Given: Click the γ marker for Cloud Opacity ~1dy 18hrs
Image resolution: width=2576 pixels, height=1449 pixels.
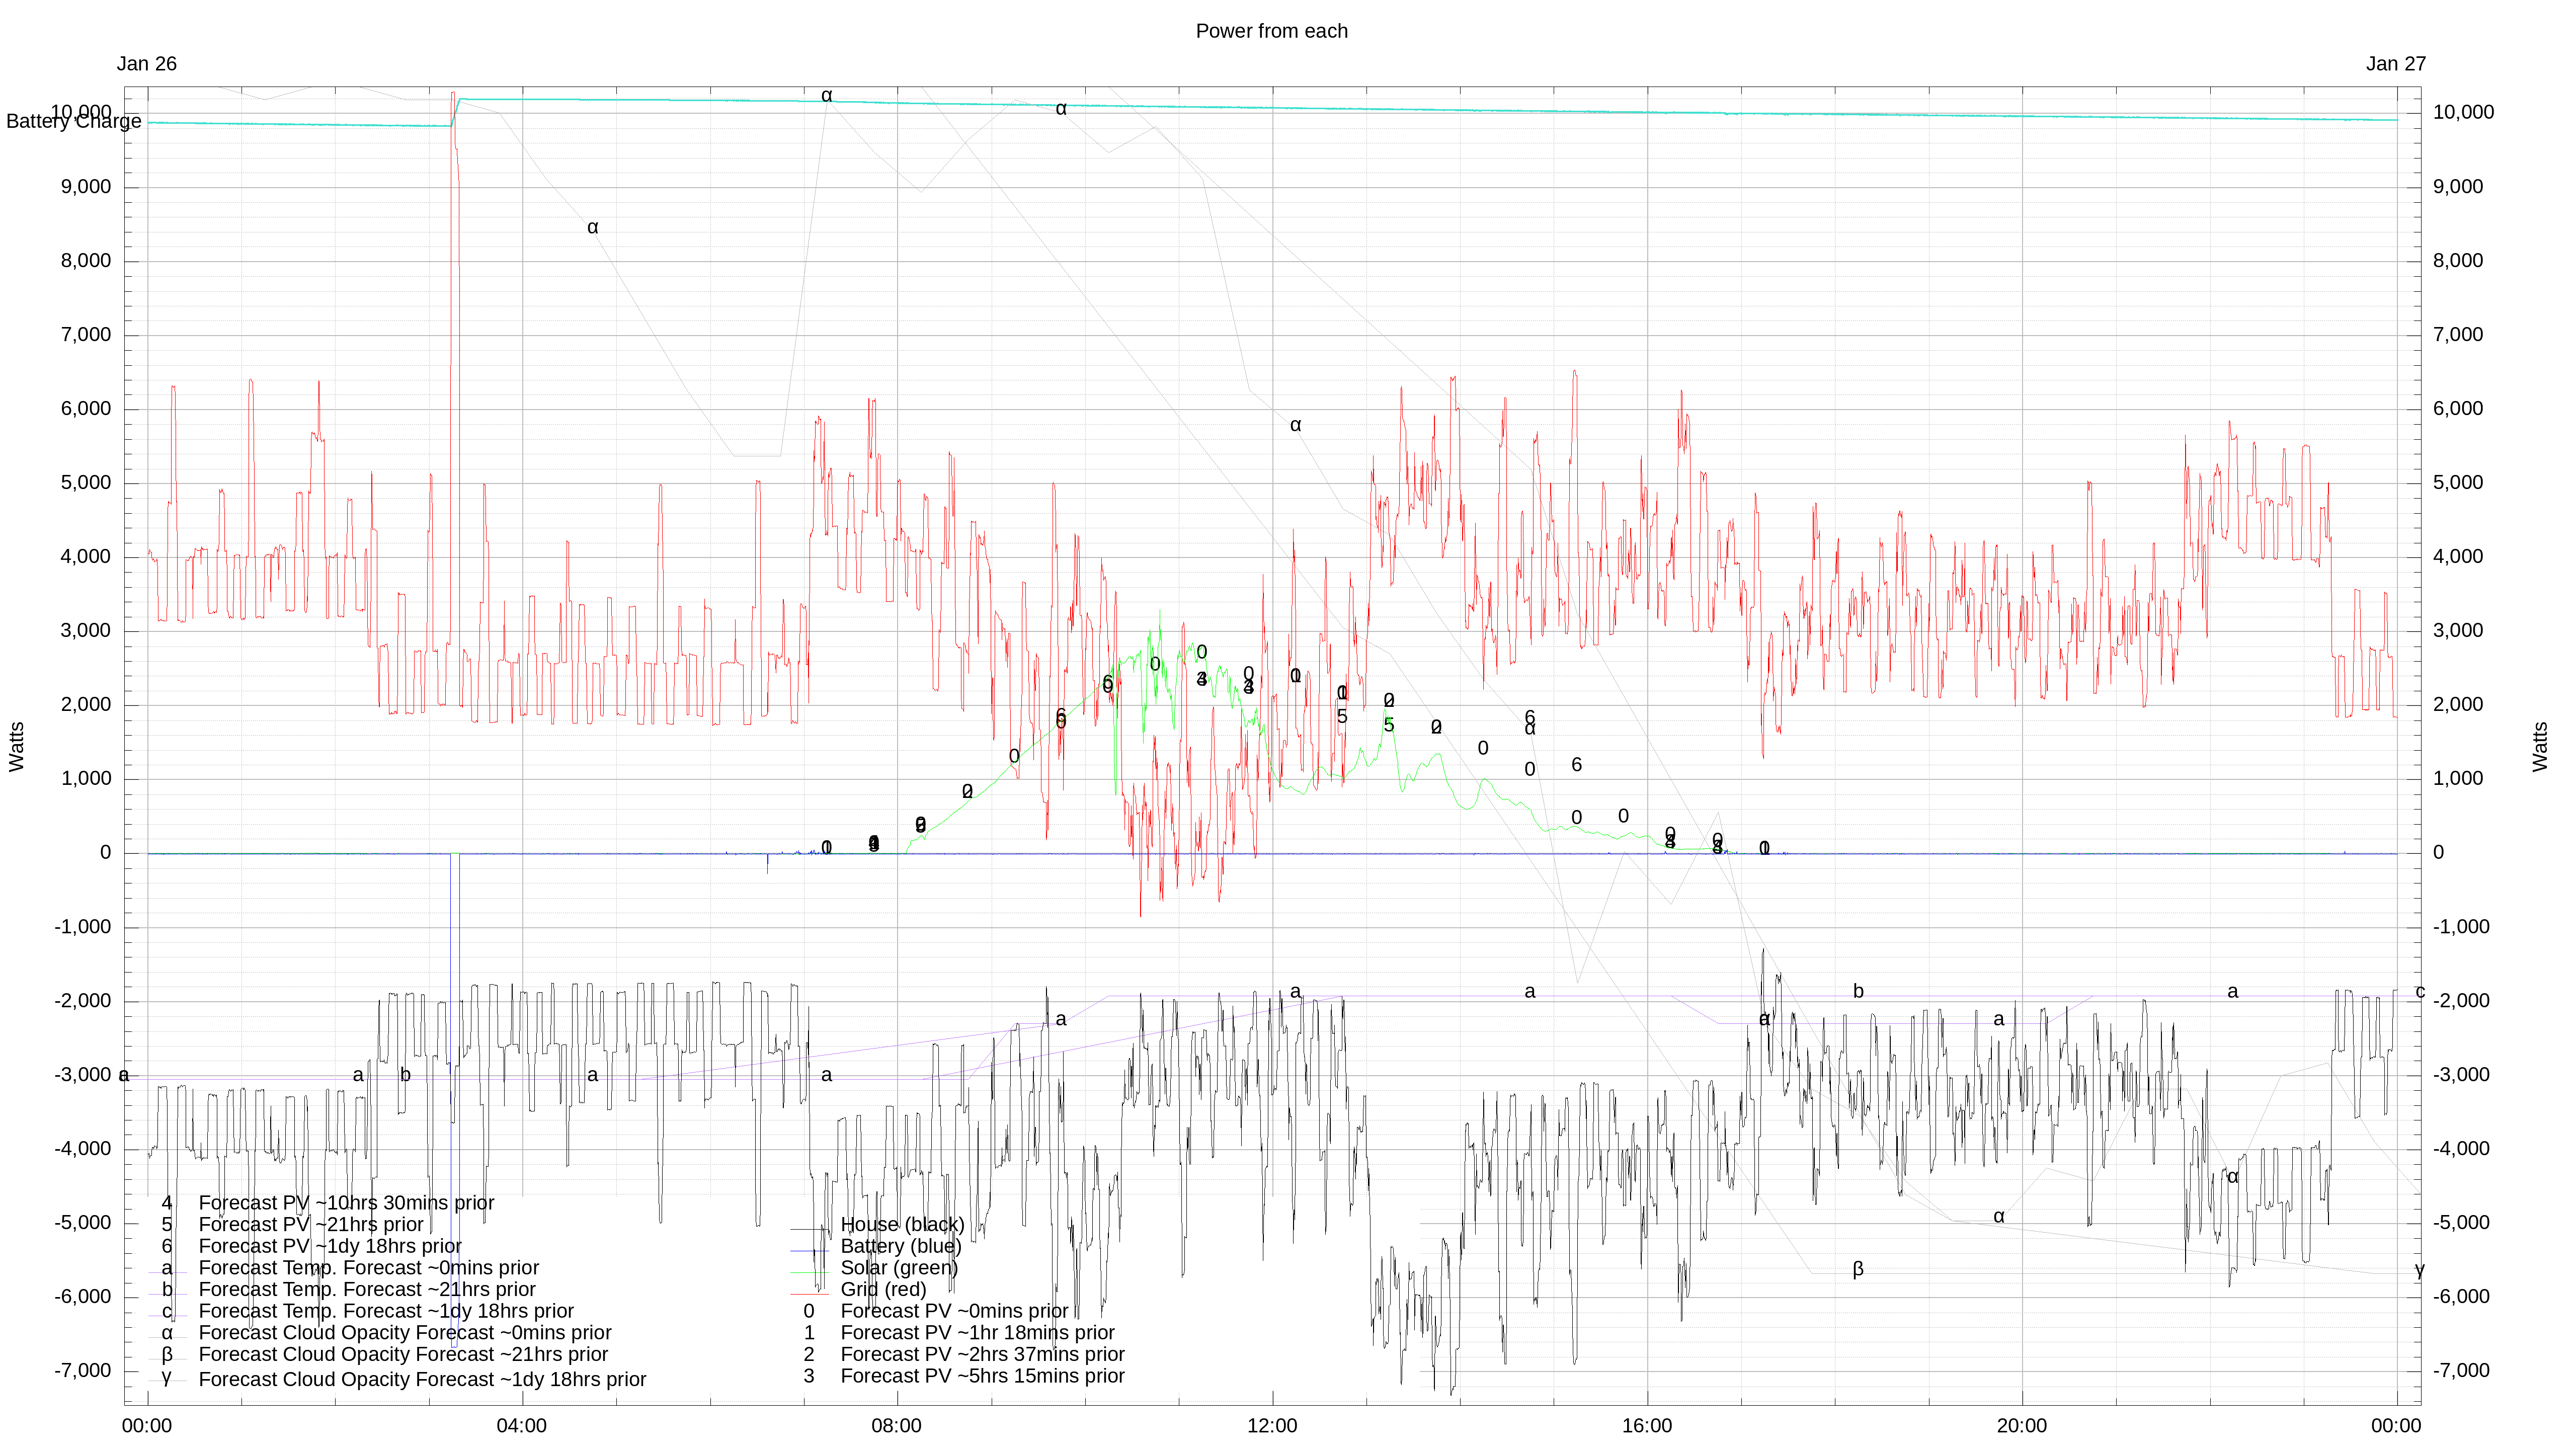Looking at the screenshot, I should (x=167, y=1378).
